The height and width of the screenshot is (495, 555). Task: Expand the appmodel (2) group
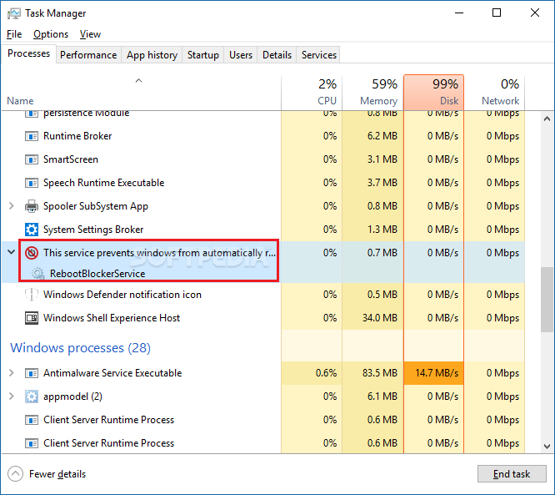click(12, 396)
